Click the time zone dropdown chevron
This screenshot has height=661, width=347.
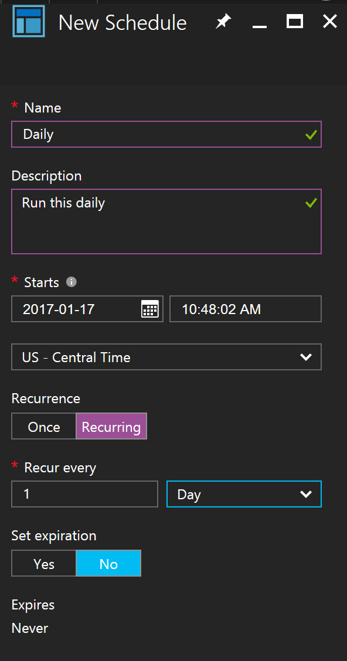pyautogui.click(x=306, y=357)
